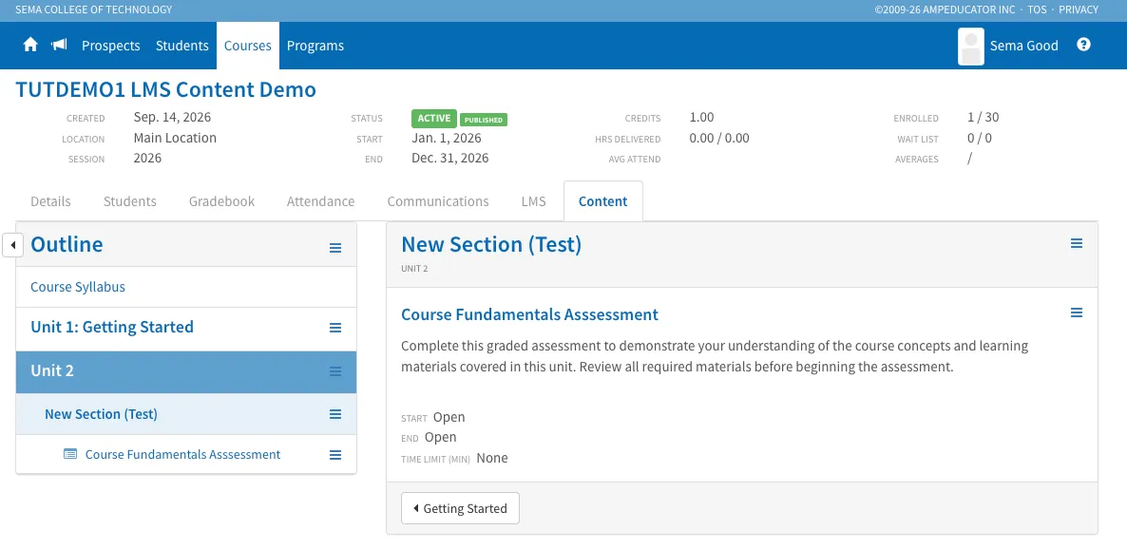Open the Gradebook tab
Viewport: 1127px width, 549px height.
click(221, 201)
